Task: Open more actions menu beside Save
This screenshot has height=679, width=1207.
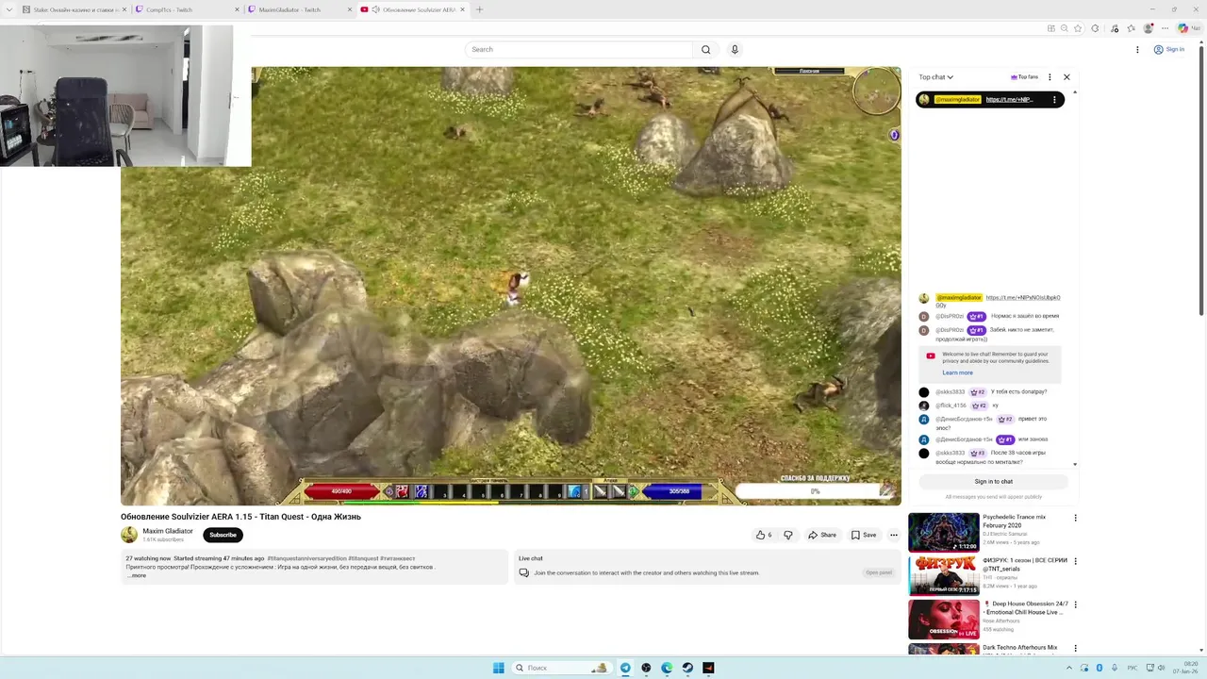Action: pyautogui.click(x=894, y=535)
